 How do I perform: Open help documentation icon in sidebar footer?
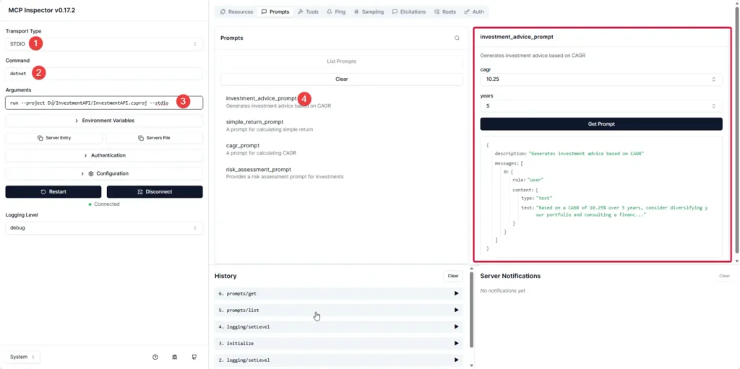click(155, 357)
